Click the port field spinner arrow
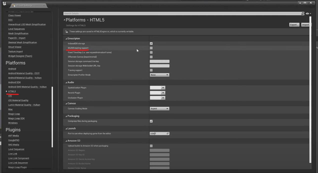 168,134
